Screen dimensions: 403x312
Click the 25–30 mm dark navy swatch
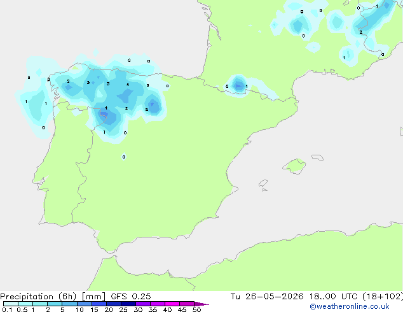[x=128, y=304]
